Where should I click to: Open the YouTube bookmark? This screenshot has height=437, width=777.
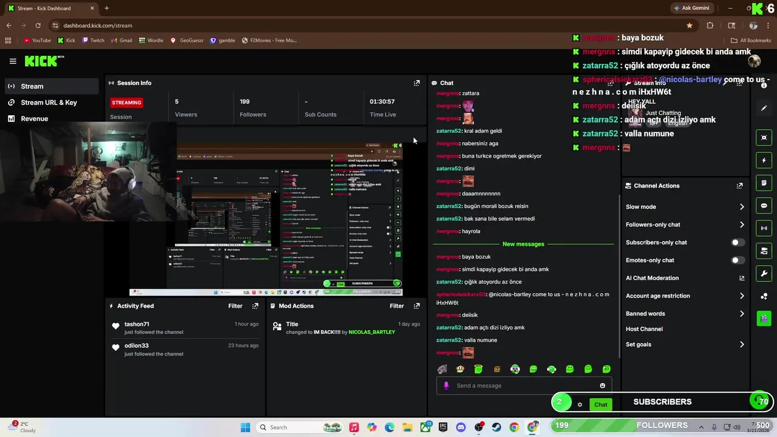pos(37,41)
